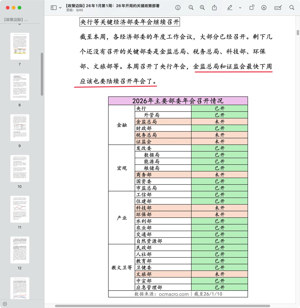This screenshot has width=300, height=308.
Task: Zoom out with the minus magnifier
Action: coord(191,8)
